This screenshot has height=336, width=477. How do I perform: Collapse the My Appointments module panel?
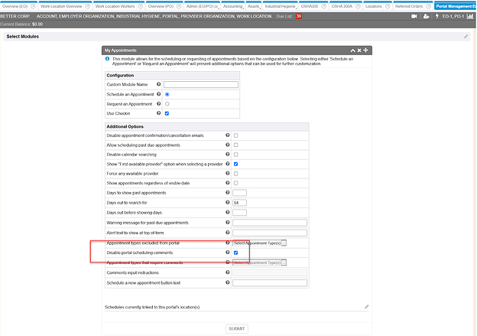tap(353, 50)
